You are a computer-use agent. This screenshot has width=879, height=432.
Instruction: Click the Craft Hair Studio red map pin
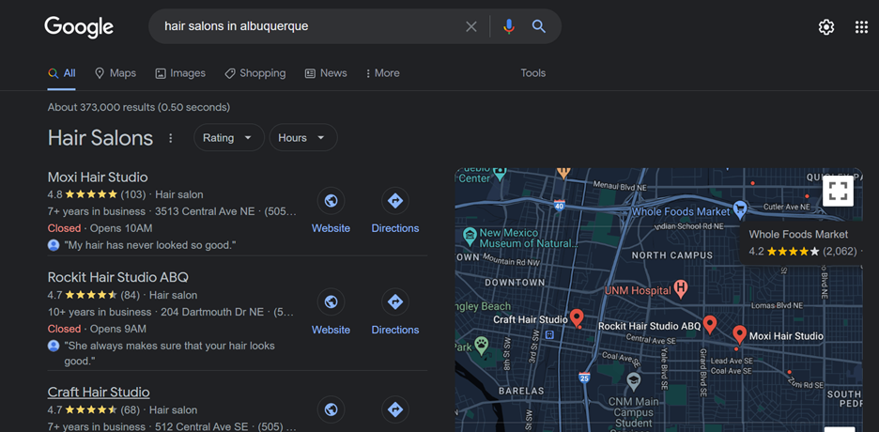click(577, 318)
